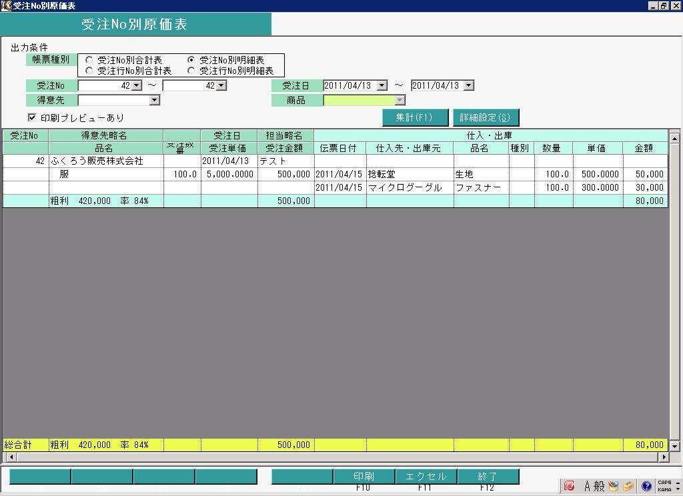Click the 仕入先・出庫元 column header
The image size is (683, 496).
410,148
